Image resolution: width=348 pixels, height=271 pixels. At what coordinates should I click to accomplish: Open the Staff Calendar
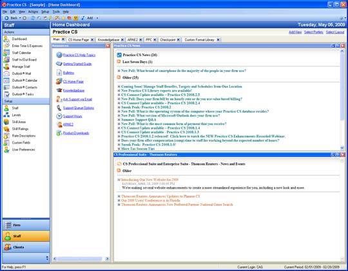point(17,53)
